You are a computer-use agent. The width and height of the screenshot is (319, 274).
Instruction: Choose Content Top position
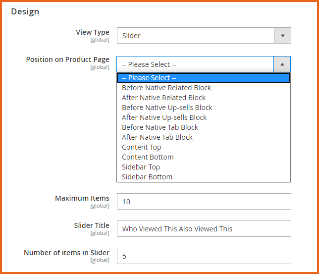(x=142, y=147)
